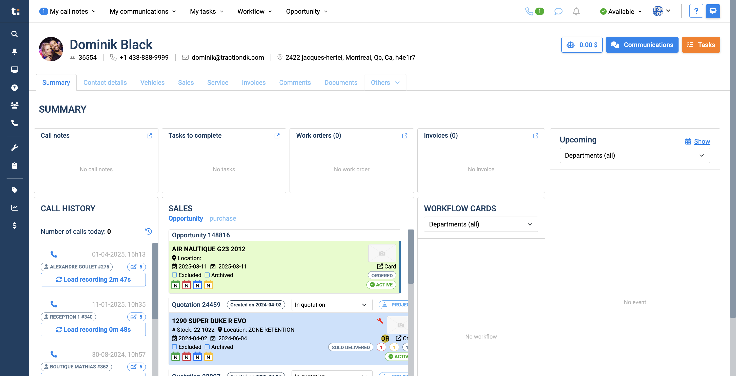This screenshot has width=736, height=376.
Task: Check Archived on 1290 SUPER DUKE quotation
Action: [x=207, y=347]
